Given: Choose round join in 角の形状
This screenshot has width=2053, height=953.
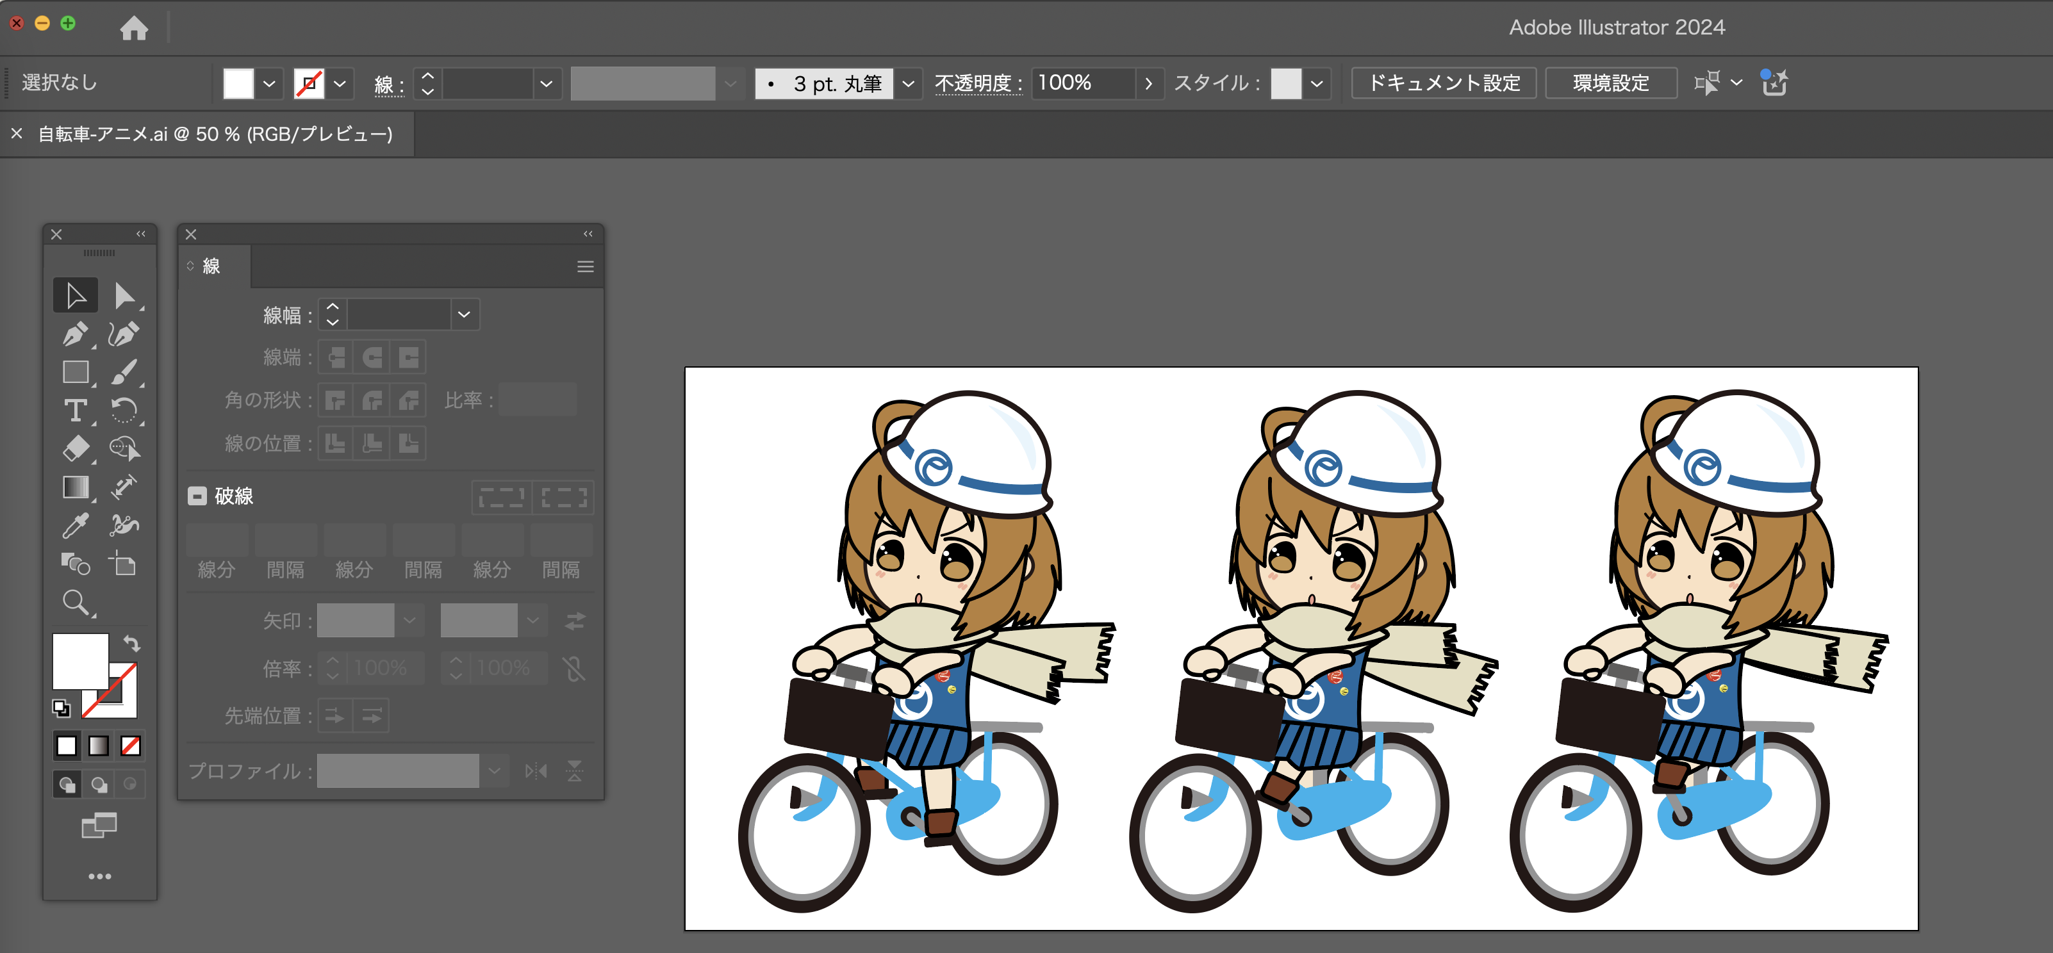Looking at the screenshot, I should pyautogui.click(x=372, y=400).
